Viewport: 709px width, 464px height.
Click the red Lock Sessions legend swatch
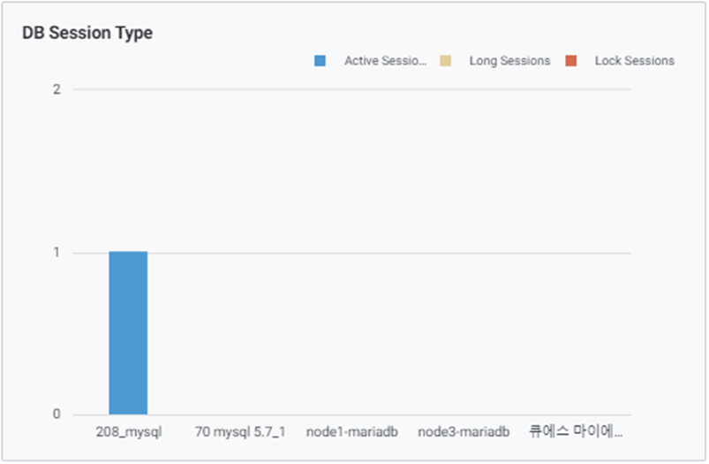(571, 61)
